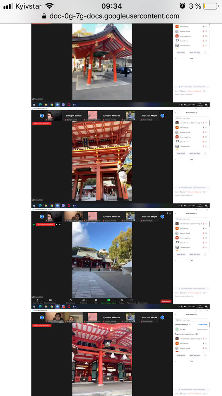Click participants more '...' button in gate-tower screenshot

coord(205,153)
